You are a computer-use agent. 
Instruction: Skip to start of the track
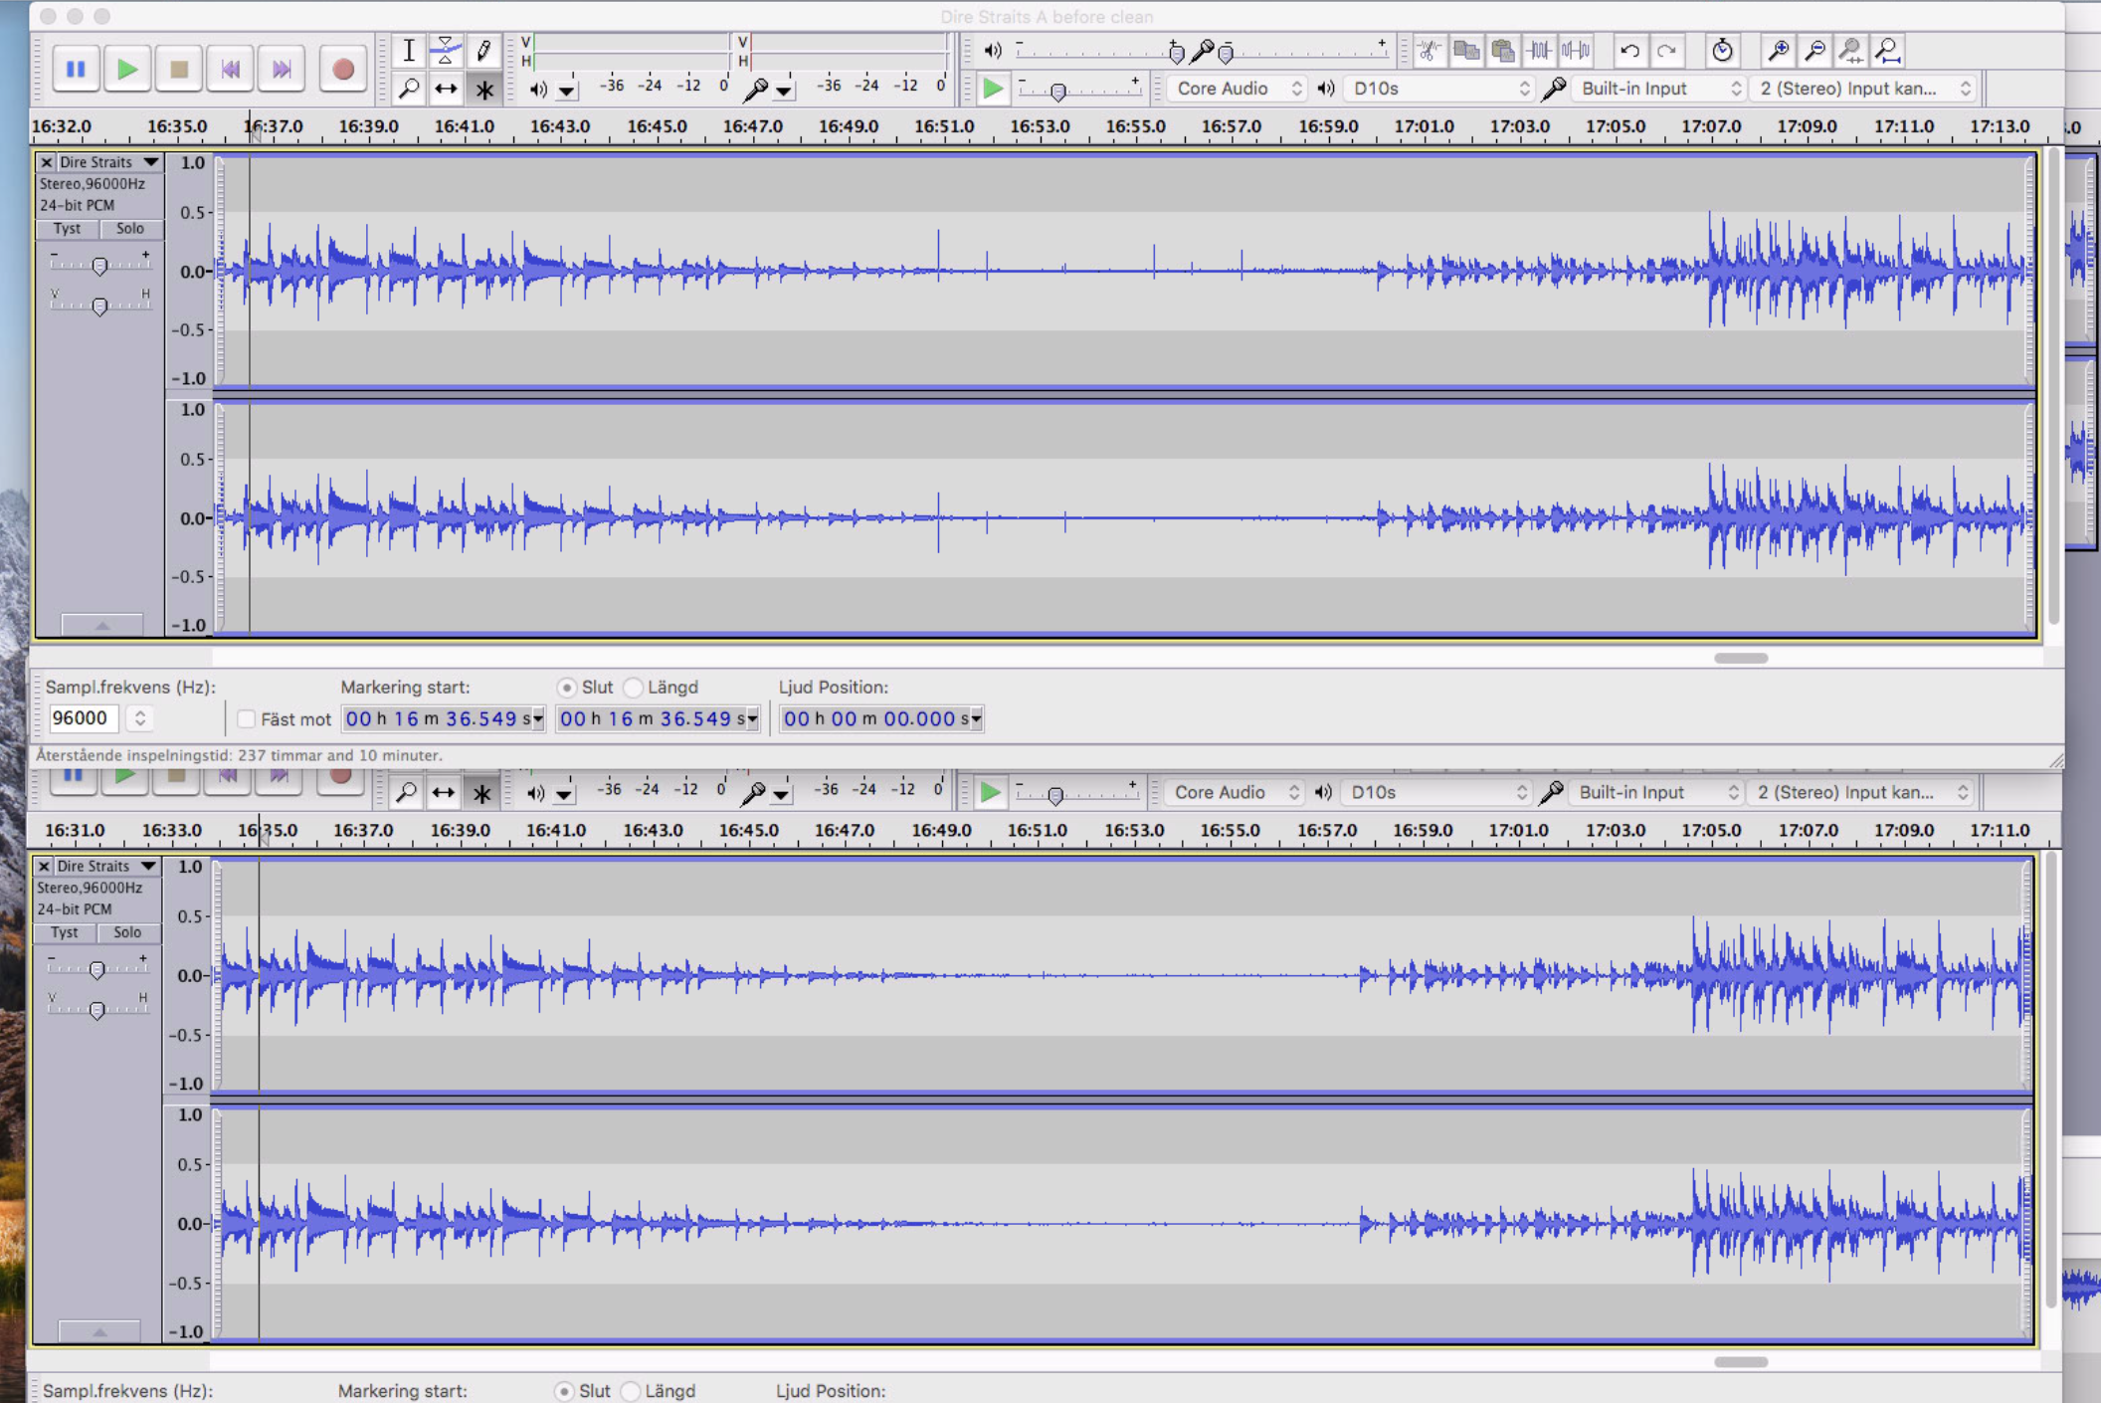coord(231,69)
